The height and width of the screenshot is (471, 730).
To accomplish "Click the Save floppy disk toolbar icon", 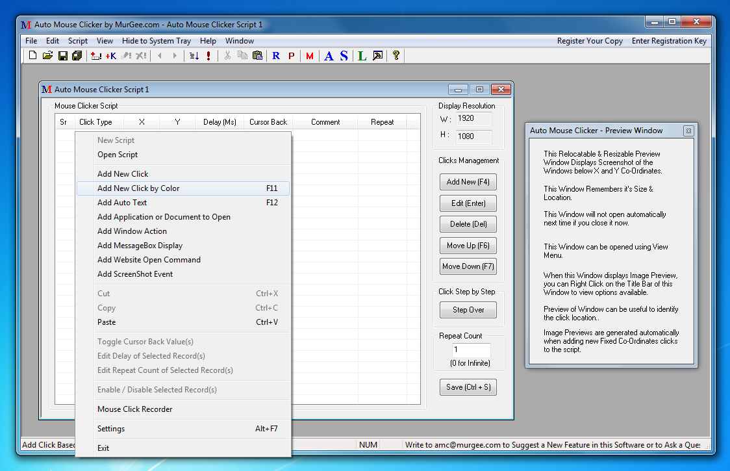I will (x=63, y=55).
